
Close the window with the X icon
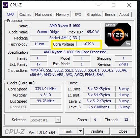(x=129, y=5)
